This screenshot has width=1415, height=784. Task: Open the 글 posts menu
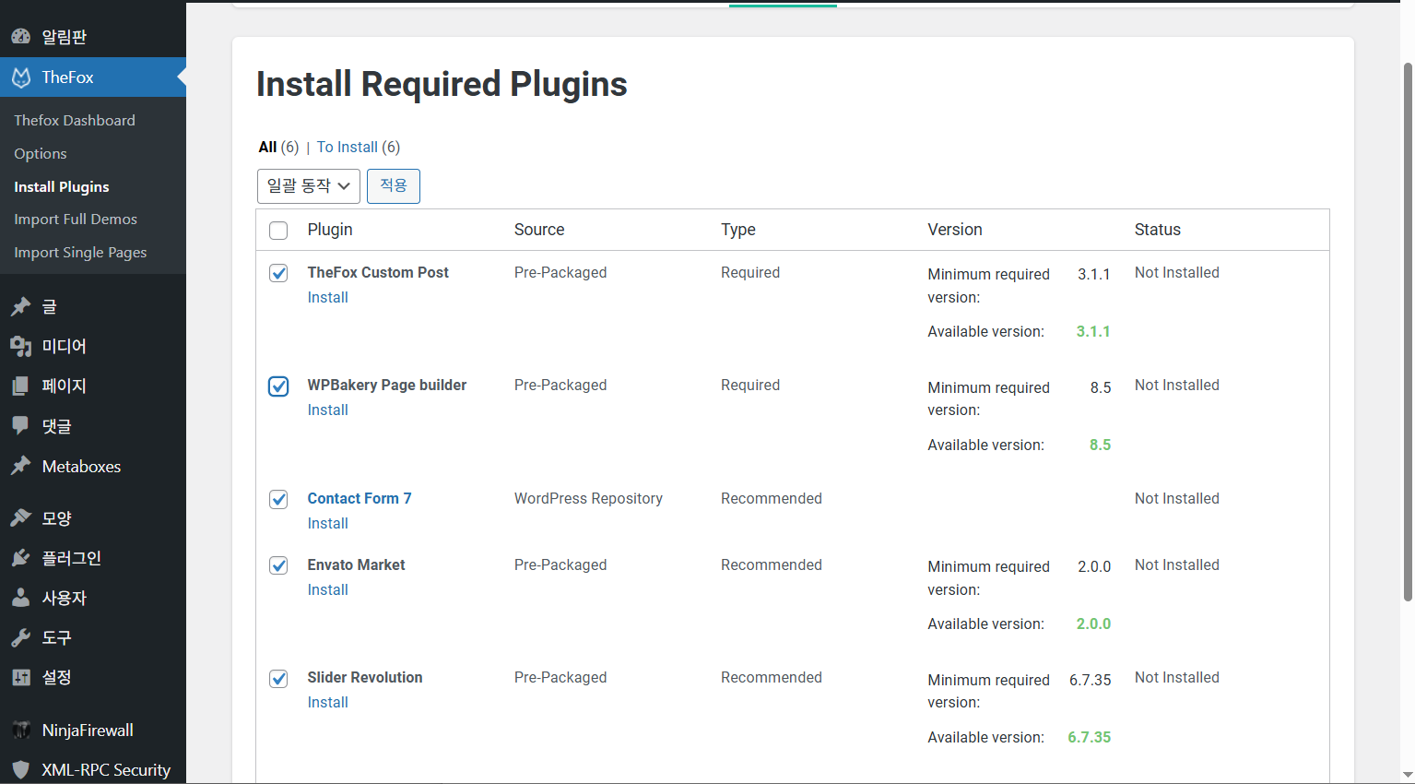(x=93, y=306)
